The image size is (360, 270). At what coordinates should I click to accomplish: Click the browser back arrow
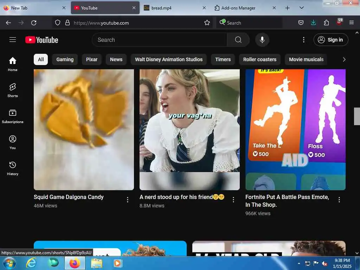8,23
